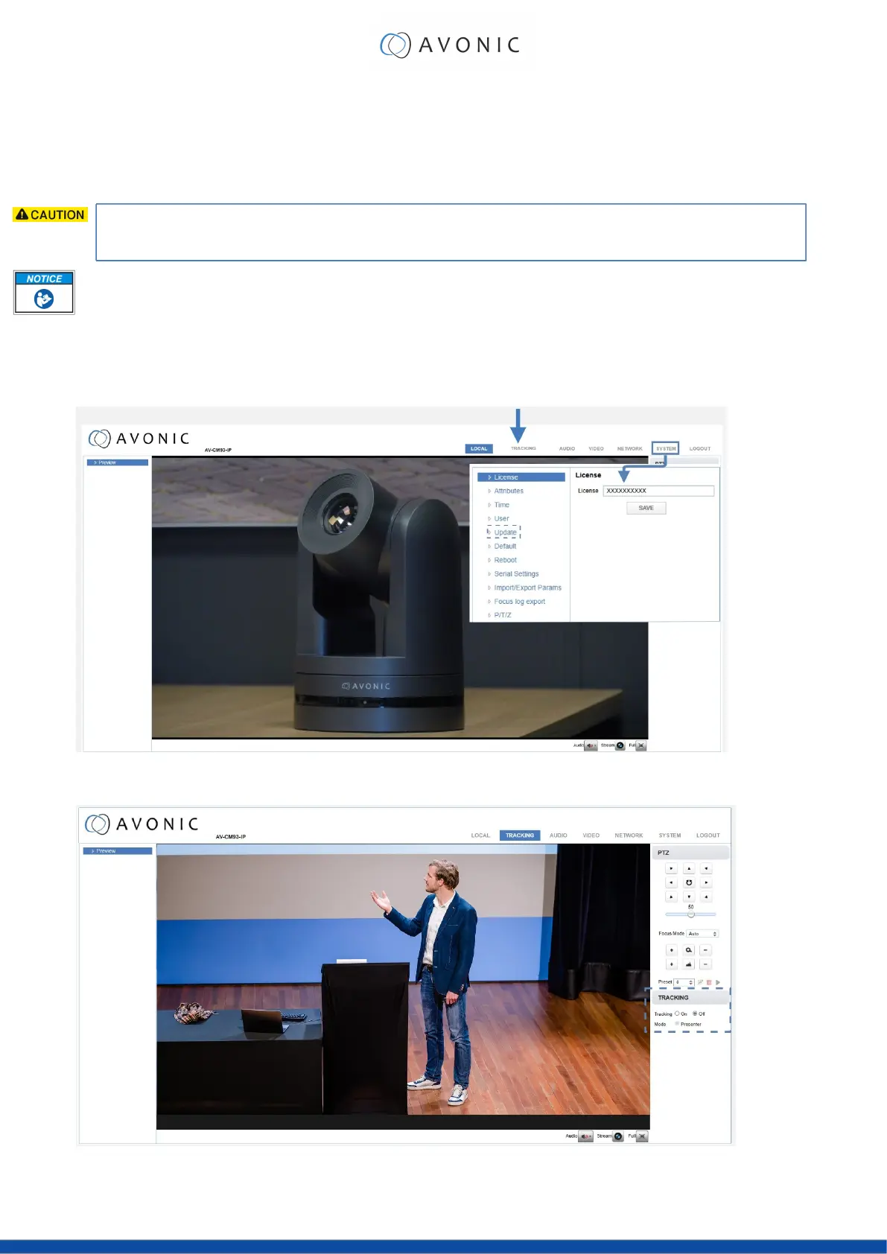Click the focus mountain icon
The width and height of the screenshot is (887, 1254).
click(x=689, y=964)
